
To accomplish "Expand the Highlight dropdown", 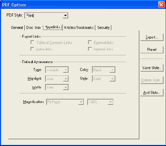I will pos(57,79).
